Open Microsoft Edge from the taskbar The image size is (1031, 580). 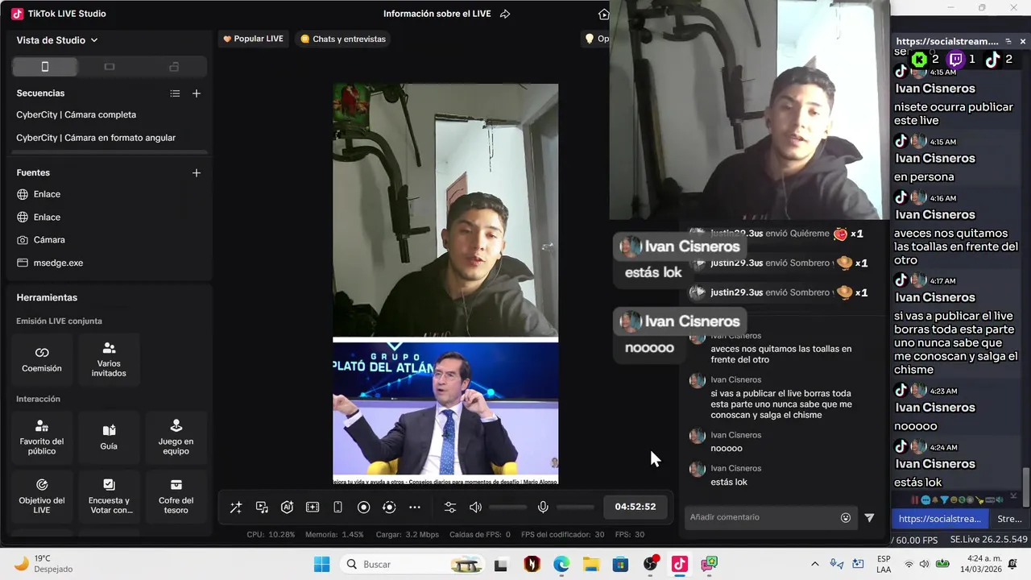click(561, 564)
